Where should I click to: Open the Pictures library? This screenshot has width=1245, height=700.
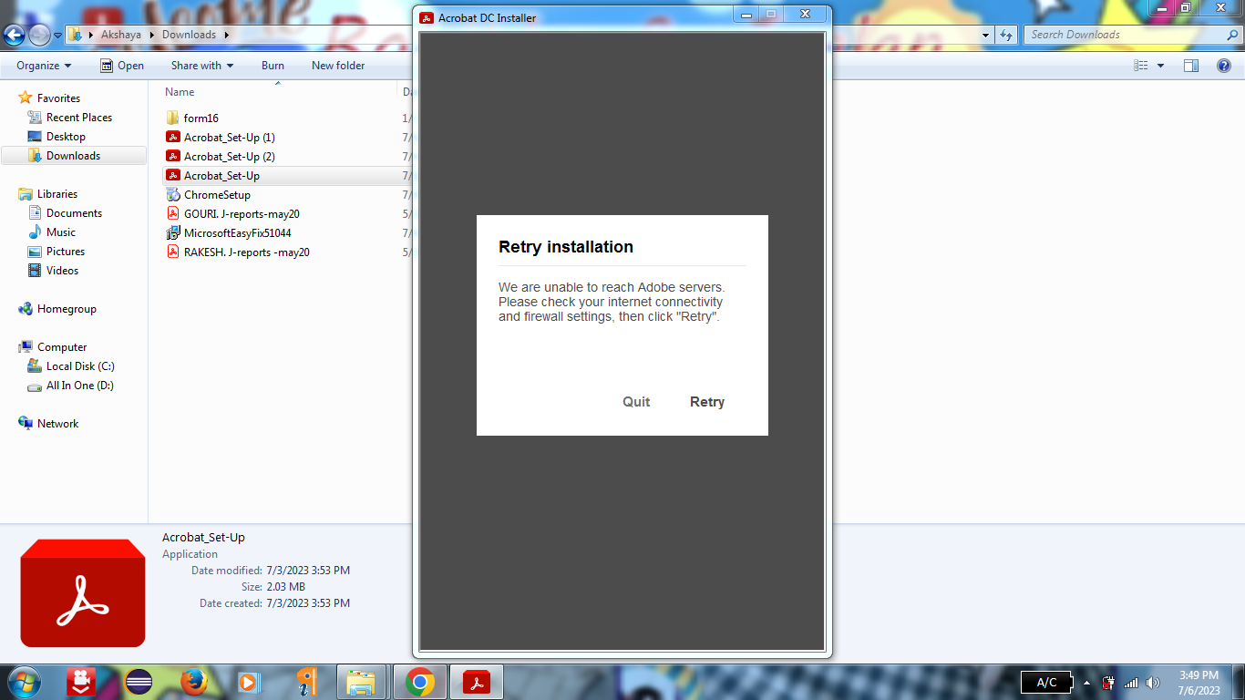[x=66, y=252]
